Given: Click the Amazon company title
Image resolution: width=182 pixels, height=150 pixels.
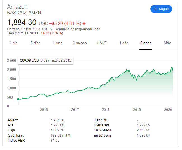Looking at the screenshot, I should tap(17, 7).
